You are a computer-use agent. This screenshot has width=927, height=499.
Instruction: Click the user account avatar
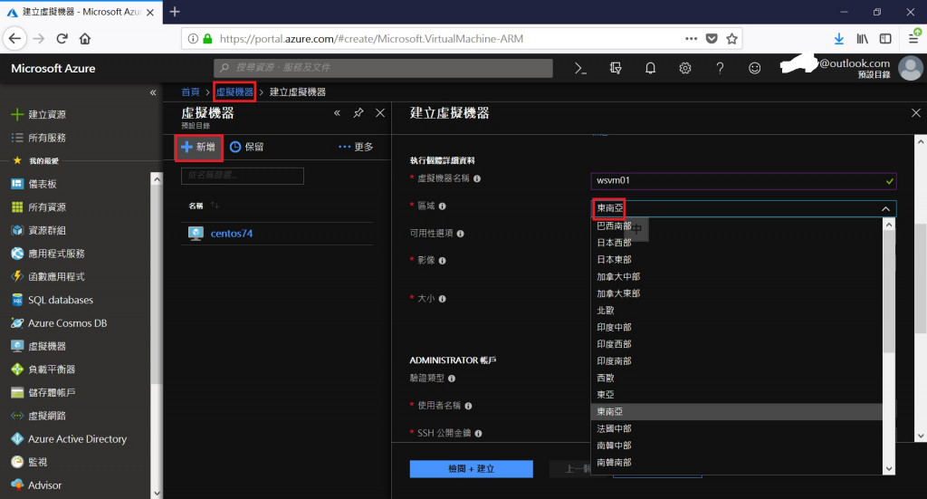point(911,68)
